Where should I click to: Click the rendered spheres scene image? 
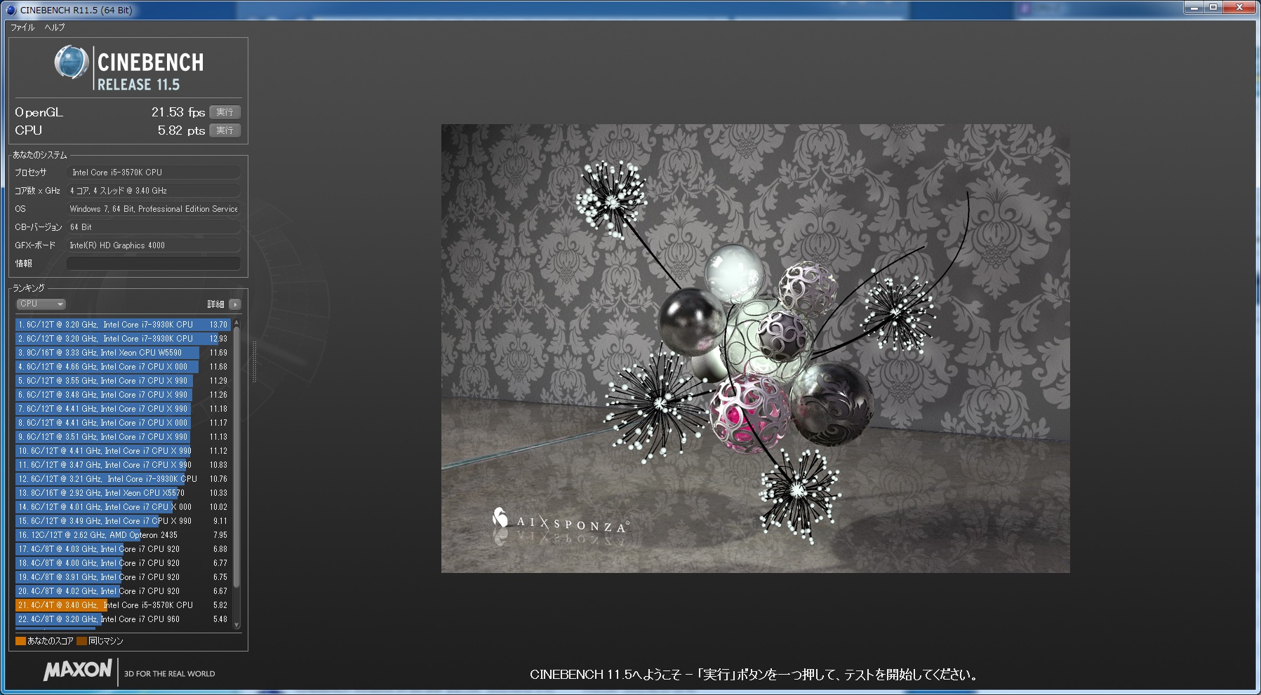click(756, 349)
